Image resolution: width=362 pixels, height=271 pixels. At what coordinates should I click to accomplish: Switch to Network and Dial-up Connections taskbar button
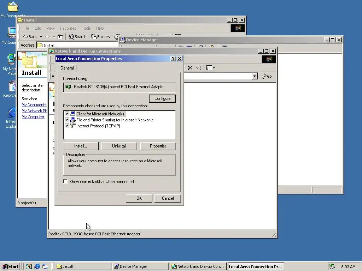198,266
